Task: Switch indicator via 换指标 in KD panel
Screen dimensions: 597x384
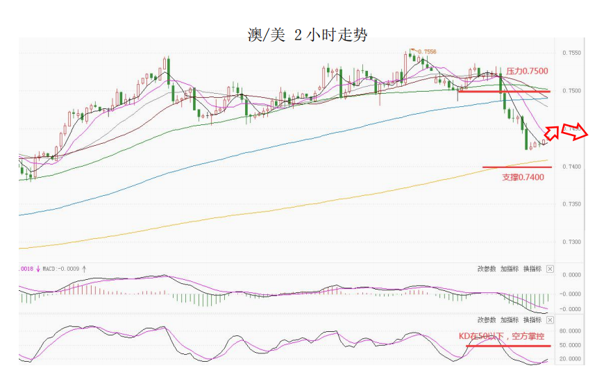Action: (x=532, y=320)
